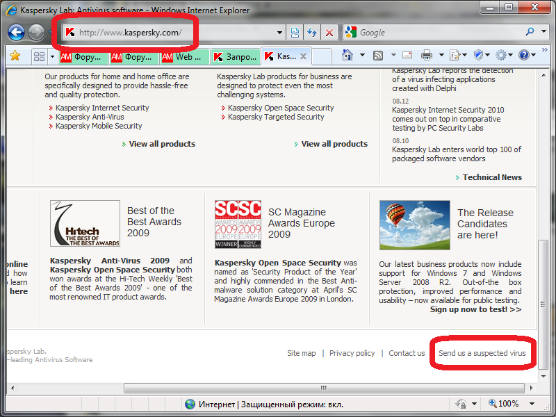Viewport: 556px width, 417px height.
Task: Open Favorites with the yellow star icon
Action: tap(15, 56)
